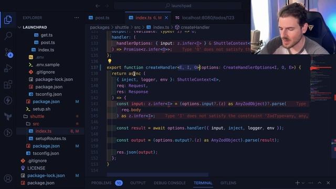Open the setupRoutes.ts file

click(50, 139)
